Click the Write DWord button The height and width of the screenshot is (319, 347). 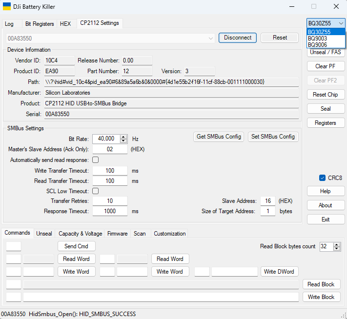pos(279,271)
